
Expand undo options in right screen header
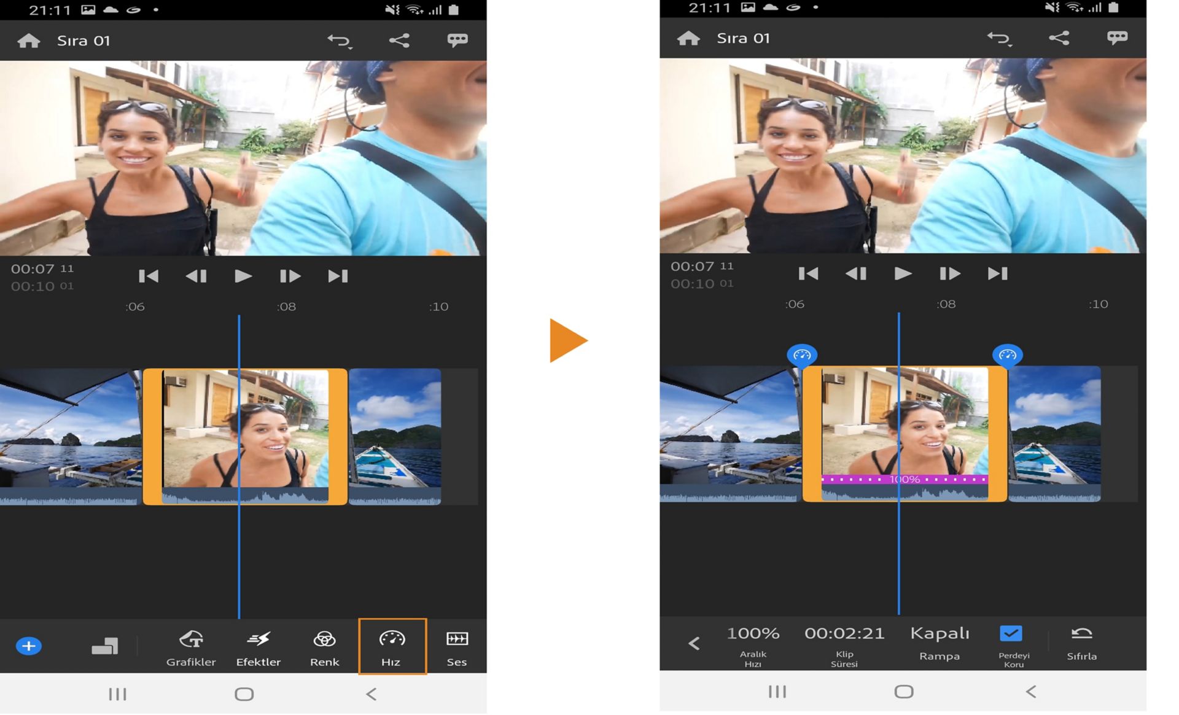999,38
